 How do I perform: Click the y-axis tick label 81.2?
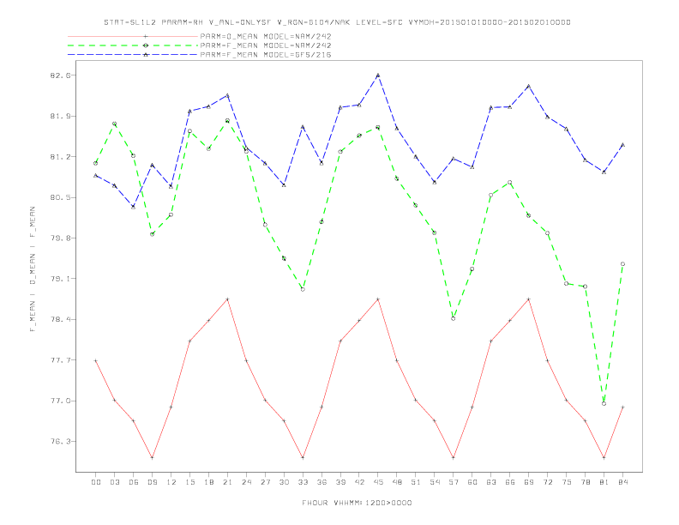[59, 157]
